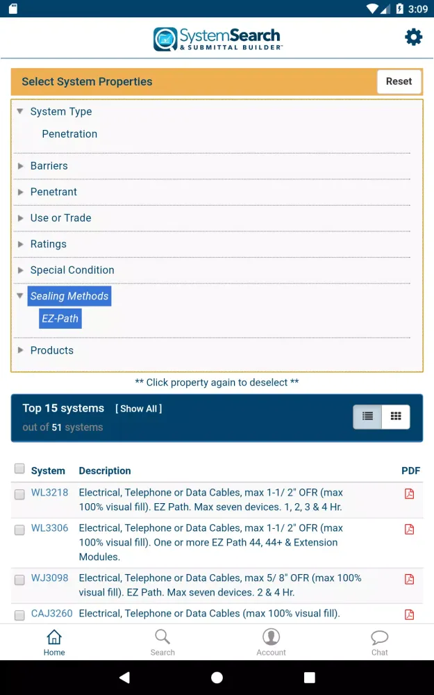Check the CAJ3260 row checkbox
The height and width of the screenshot is (695, 434).
tap(19, 615)
